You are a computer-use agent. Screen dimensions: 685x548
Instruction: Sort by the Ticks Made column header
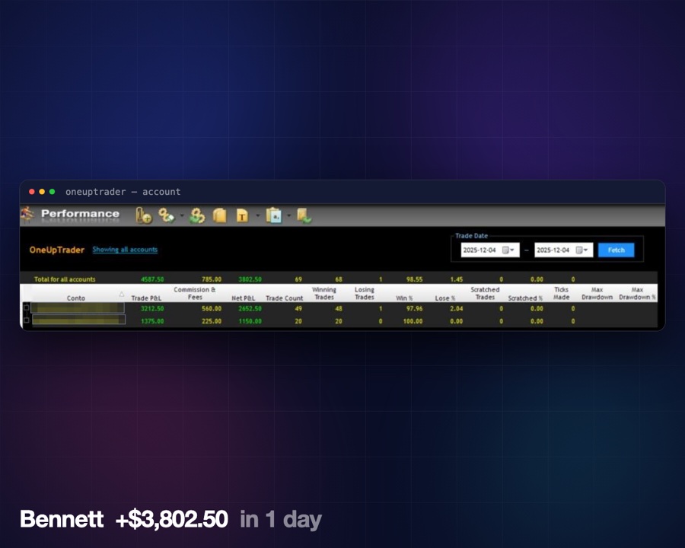pos(562,293)
